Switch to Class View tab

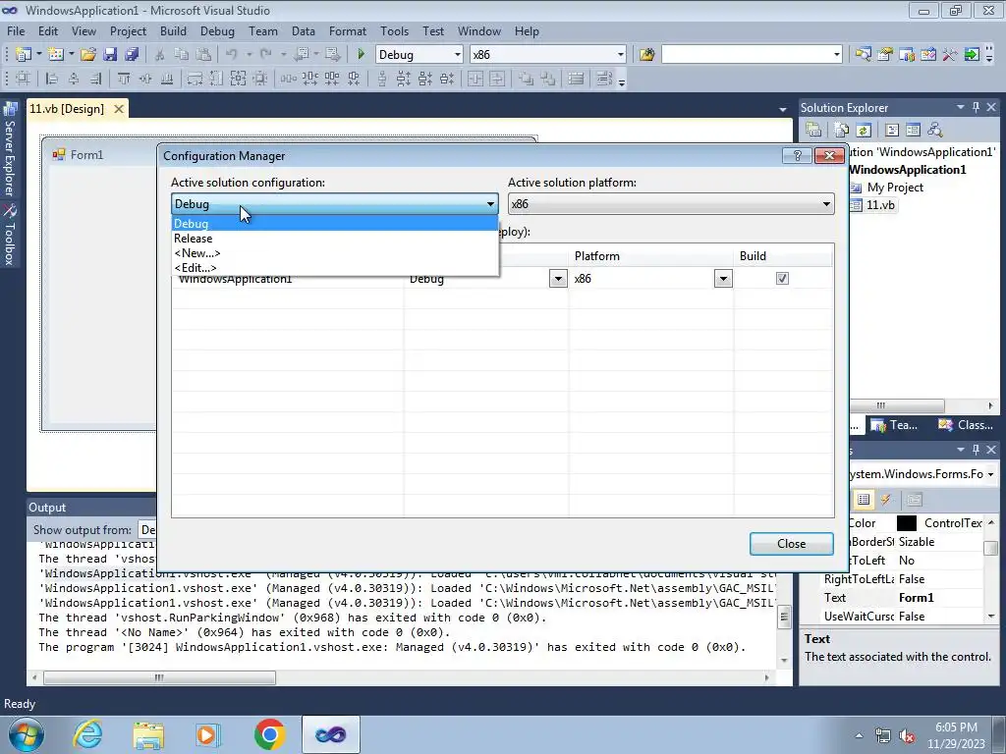pos(967,424)
